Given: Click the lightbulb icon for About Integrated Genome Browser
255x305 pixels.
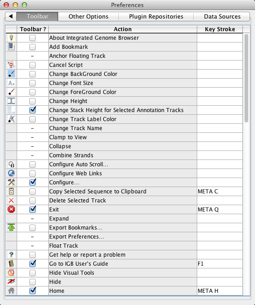Looking at the screenshot, I should click(11, 38).
